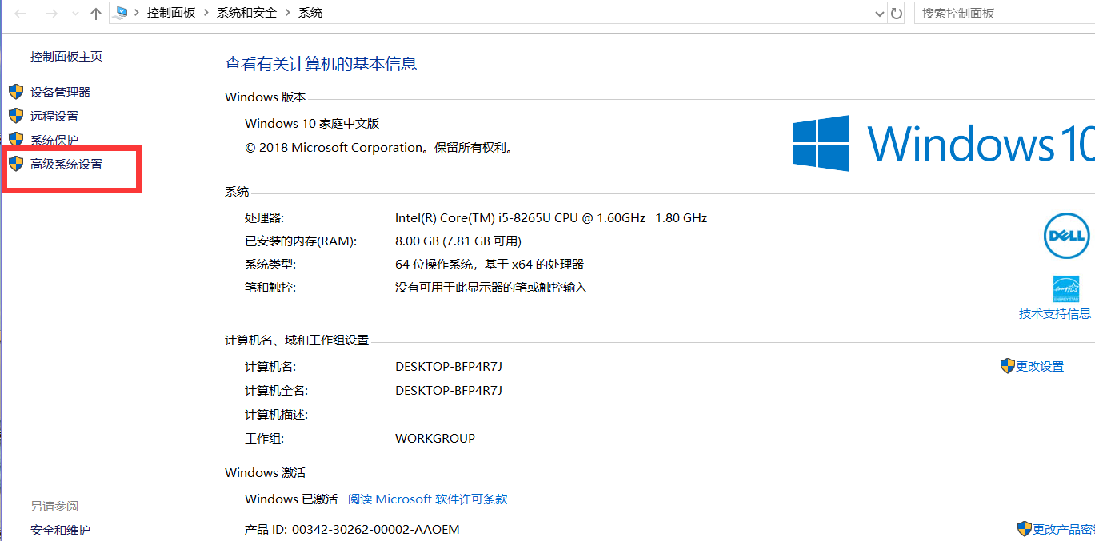Image resolution: width=1095 pixels, height=541 pixels.
Task: Focus the 搜索控制面板 search box
Action: pyautogui.click(x=1004, y=13)
